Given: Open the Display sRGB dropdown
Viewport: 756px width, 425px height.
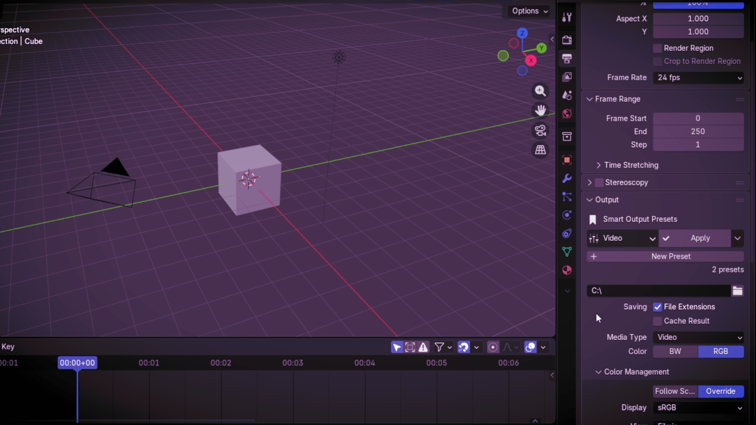Looking at the screenshot, I should pos(698,407).
